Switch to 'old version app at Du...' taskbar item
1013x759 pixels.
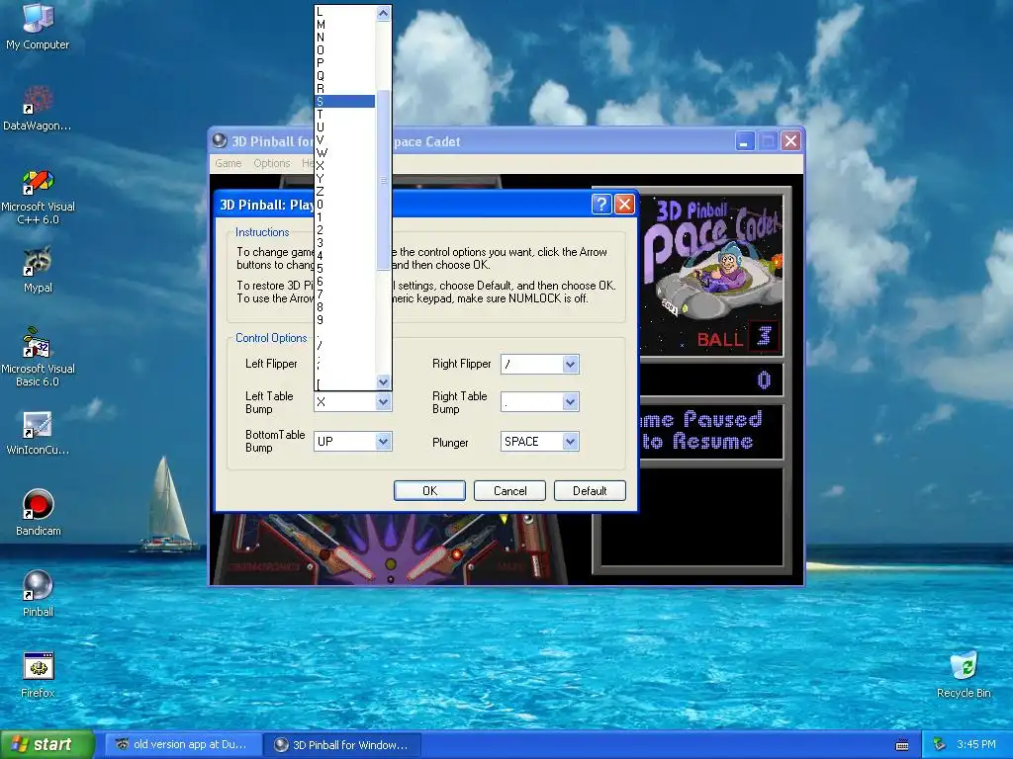pyautogui.click(x=183, y=745)
